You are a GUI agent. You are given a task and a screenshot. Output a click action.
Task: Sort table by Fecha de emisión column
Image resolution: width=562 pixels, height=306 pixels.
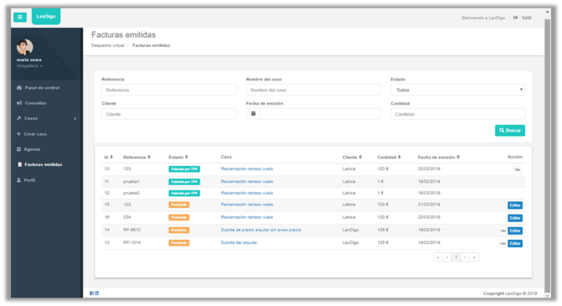[439, 158]
